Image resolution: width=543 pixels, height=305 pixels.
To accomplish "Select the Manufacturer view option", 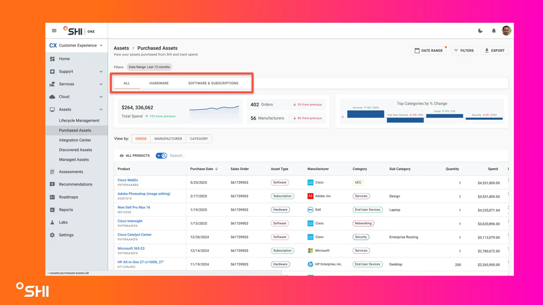I will click(x=168, y=139).
